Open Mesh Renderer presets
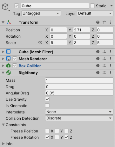This screenshot has height=147, width=115. (x=104, y=59)
